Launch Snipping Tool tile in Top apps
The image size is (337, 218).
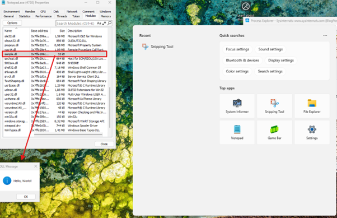click(274, 106)
